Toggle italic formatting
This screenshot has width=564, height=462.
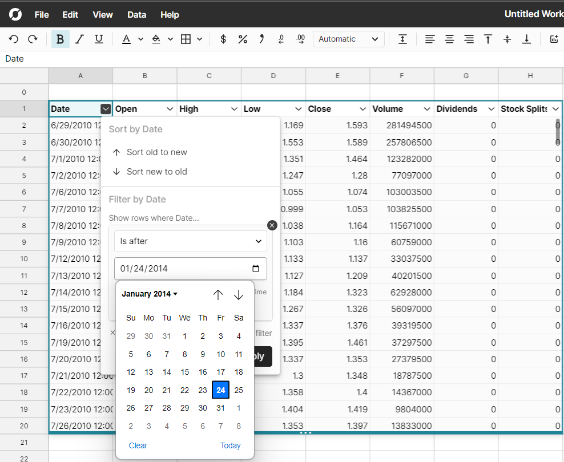tap(79, 39)
